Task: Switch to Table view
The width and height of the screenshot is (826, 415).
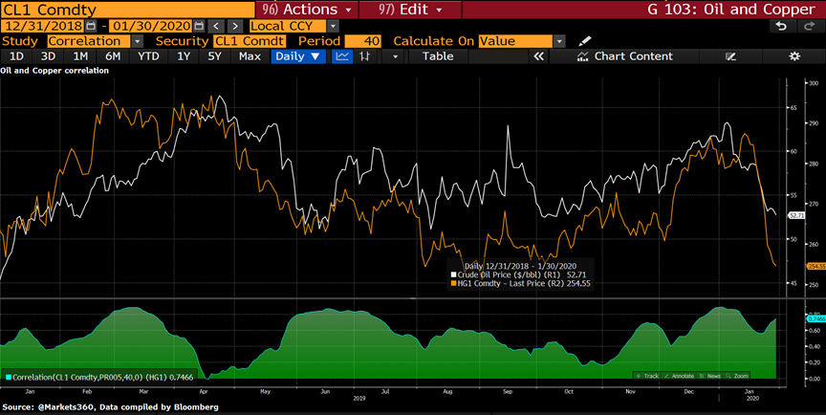Action: click(x=438, y=56)
